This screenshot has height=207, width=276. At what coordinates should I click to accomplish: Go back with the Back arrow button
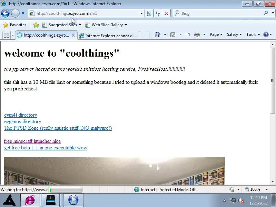[5, 13]
